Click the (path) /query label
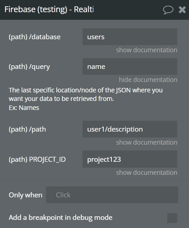 point(29,67)
